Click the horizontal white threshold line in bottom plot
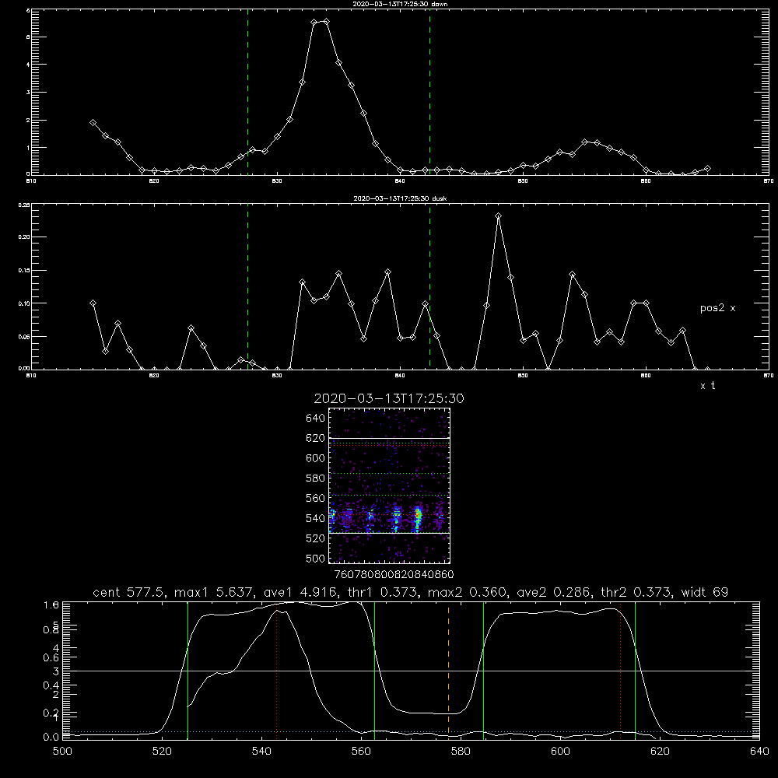778x778 pixels. (410, 671)
